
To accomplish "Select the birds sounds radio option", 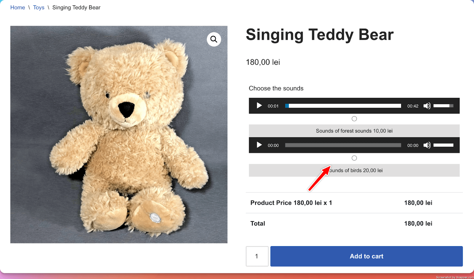I will (x=354, y=158).
